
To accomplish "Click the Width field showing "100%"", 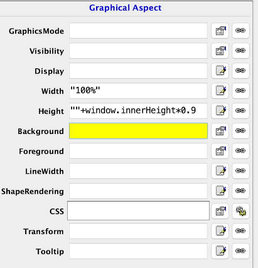I will click(x=138, y=91).
